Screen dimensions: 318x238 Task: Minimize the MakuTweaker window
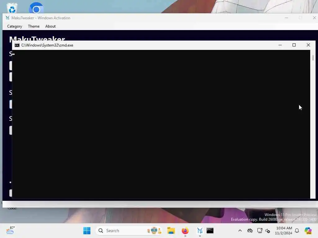click(286, 18)
